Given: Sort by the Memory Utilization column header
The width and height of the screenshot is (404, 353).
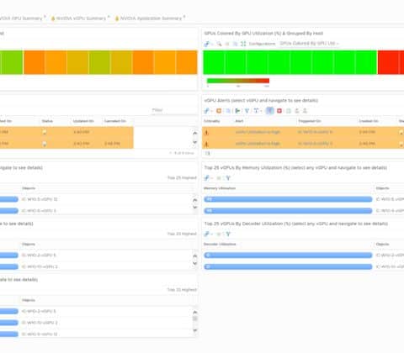Looking at the screenshot, I should (220, 188).
